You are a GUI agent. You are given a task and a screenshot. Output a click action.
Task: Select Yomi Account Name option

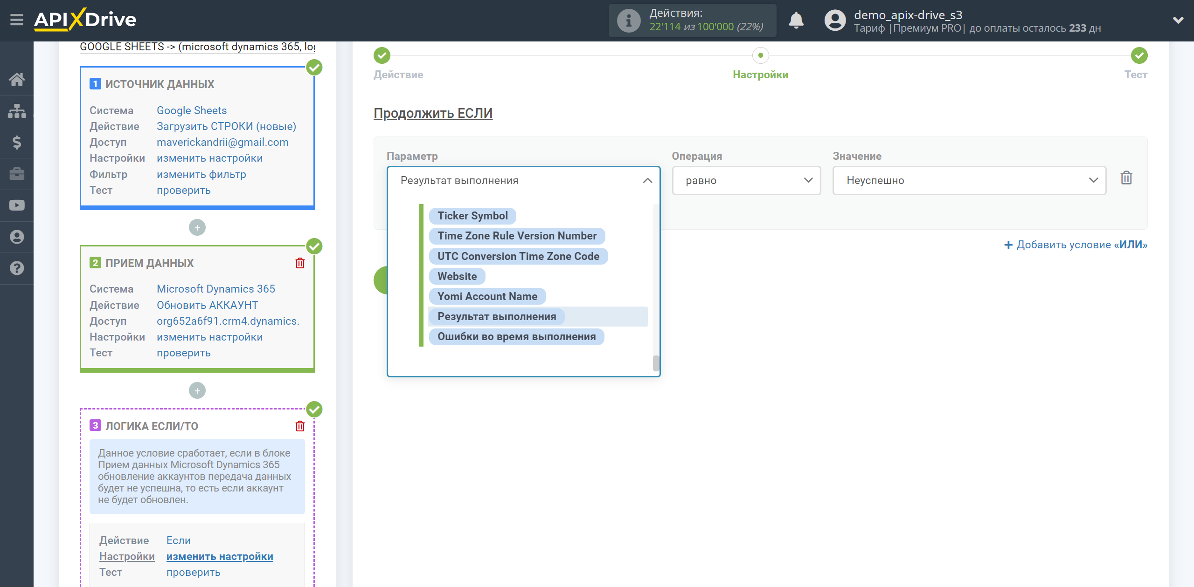tap(487, 297)
